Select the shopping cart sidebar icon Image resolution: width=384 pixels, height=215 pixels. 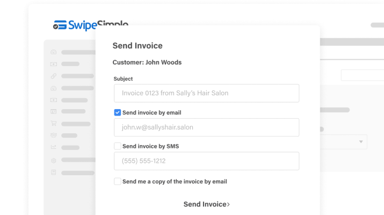click(x=53, y=123)
